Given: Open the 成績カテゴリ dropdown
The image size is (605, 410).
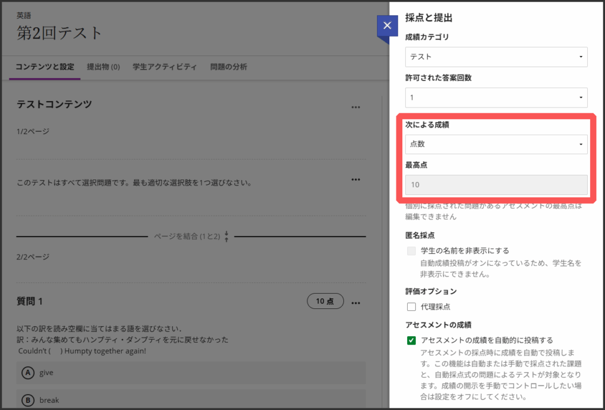Looking at the screenshot, I should click(496, 57).
